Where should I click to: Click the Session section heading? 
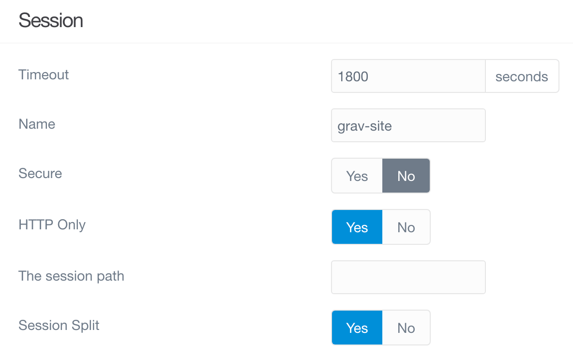coord(50,20)
